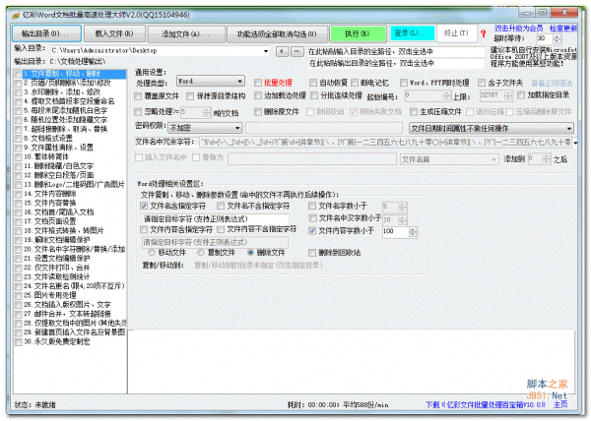Image resolution: width=591 pixels, height=421 pixels.
Task: Click the 超时等待 spinner arrows
Action: (558, 38)
